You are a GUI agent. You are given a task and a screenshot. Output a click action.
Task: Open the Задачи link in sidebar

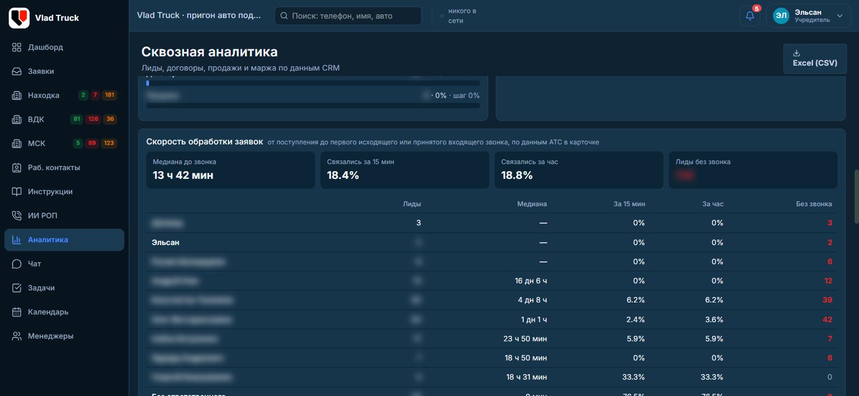(64, 288)
